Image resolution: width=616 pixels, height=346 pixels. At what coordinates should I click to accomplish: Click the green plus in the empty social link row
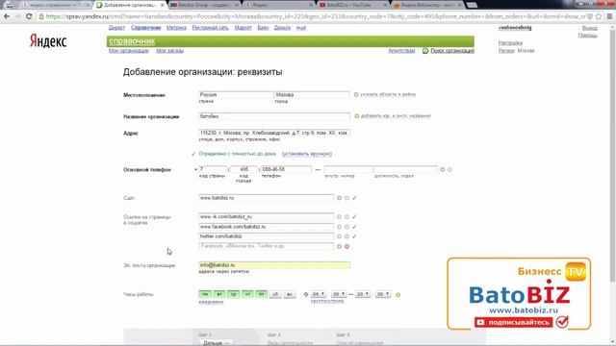pyautogui.click(x=339, y=246)
